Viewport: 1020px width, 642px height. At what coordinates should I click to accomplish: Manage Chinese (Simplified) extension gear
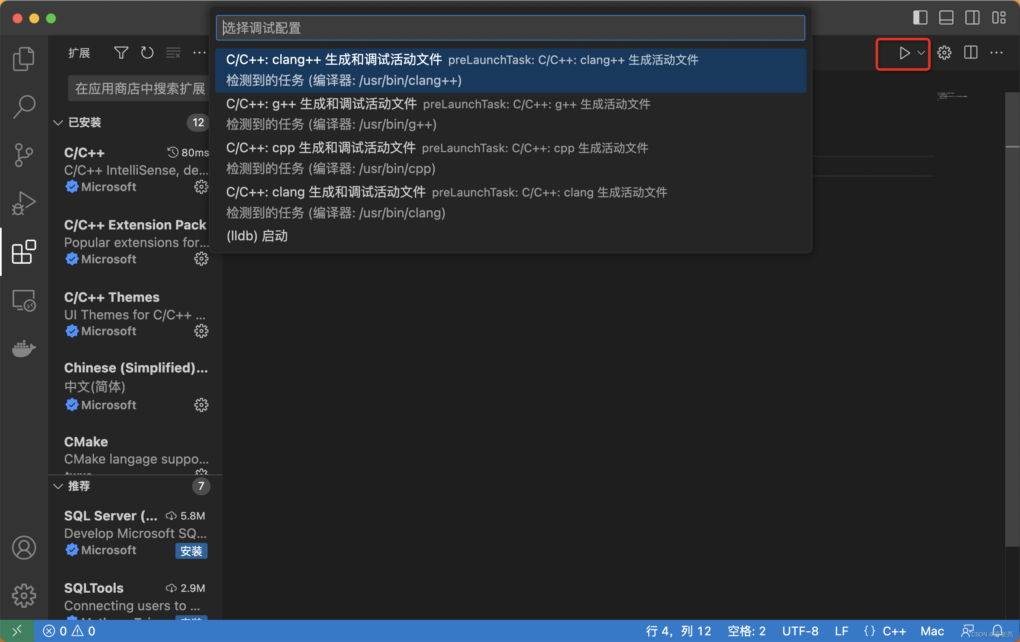tap(201, 405)
